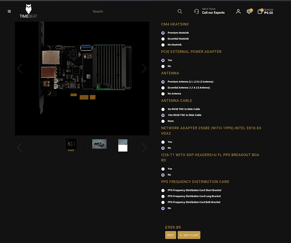Click the CM4 HEATSINK heading

pyautogui.click(x=175, y=24)
